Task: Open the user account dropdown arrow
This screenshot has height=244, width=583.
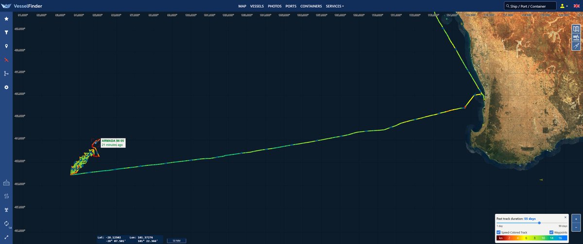Action: coord(567,6)
